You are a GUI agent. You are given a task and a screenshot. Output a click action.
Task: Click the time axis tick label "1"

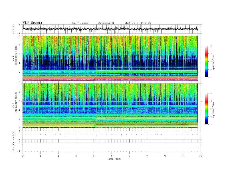click(41, 156)
